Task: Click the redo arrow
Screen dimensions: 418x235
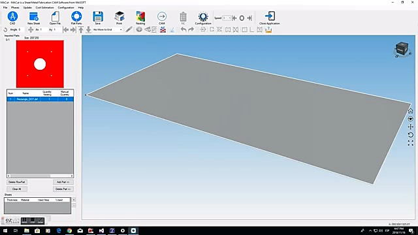Action: (191, 29)
